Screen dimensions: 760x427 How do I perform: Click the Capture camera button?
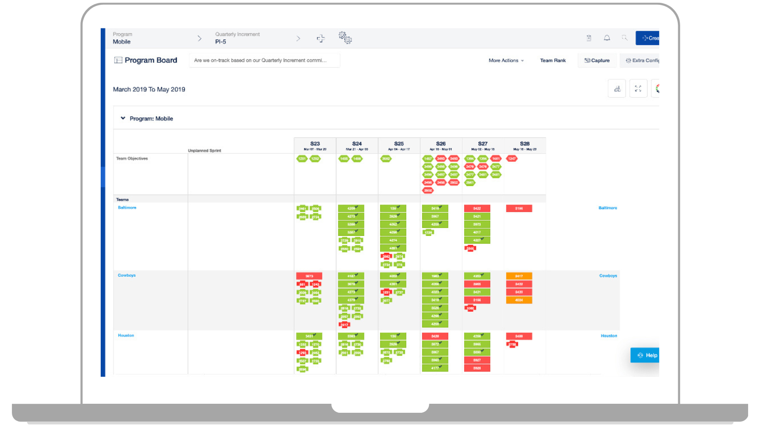click(x=597, y=61)
